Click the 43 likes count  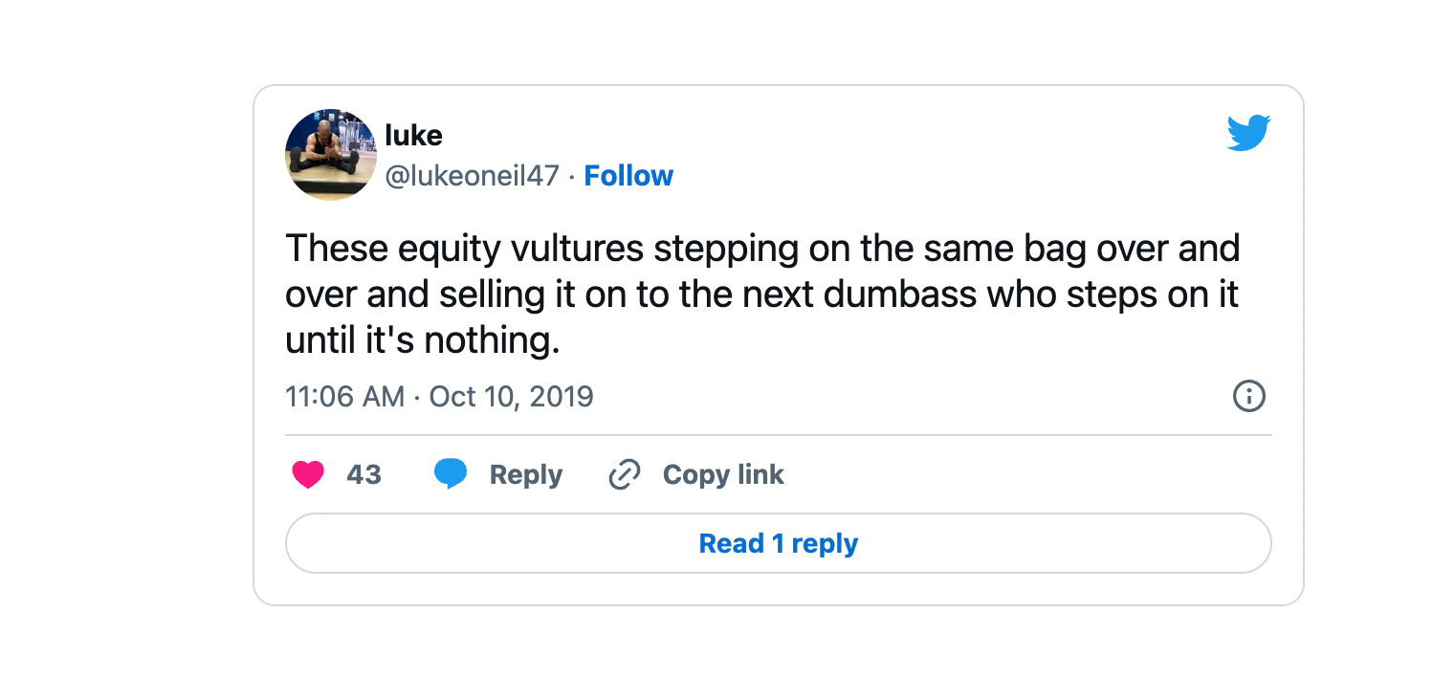tap(364, 474)
